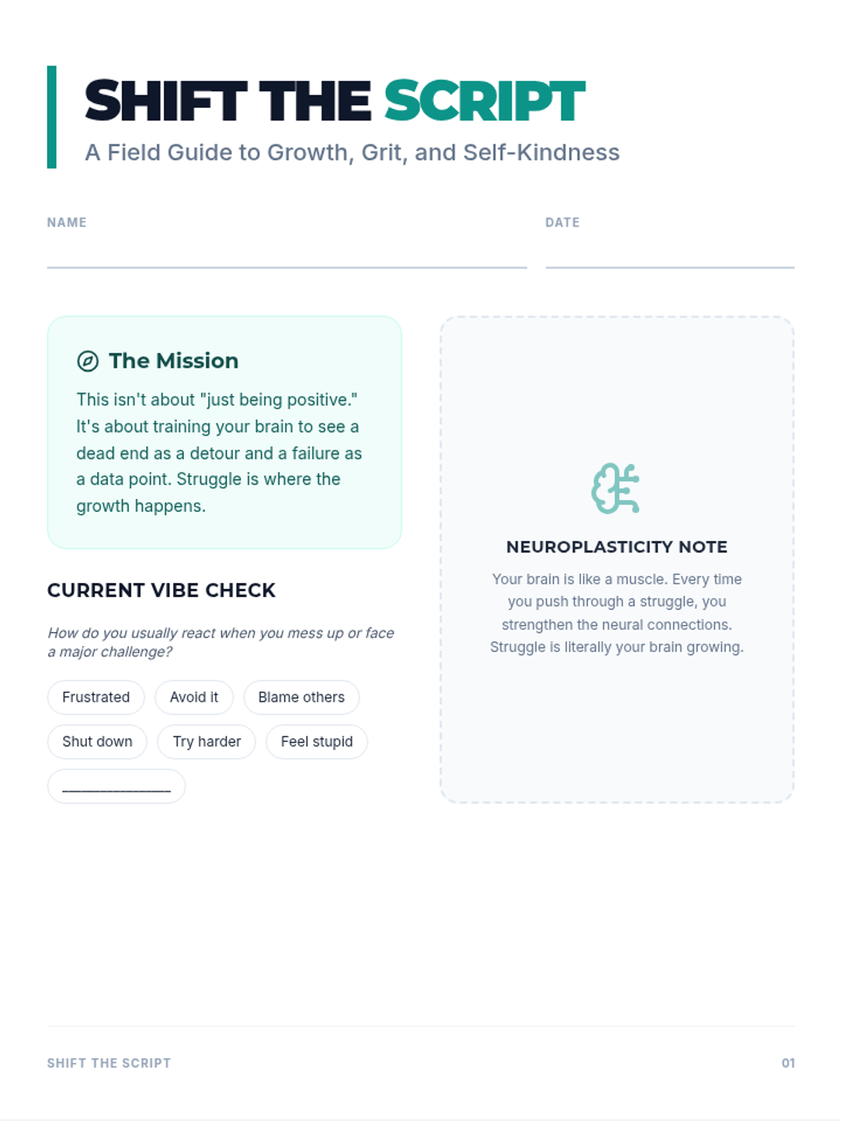Choose the Try harder chip

coord(207,741)
